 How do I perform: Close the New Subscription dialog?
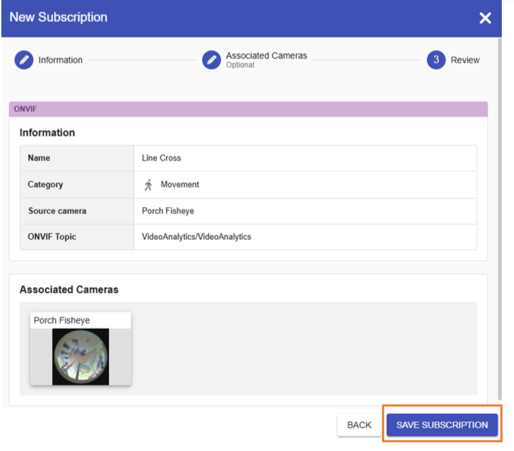point(485,18)
